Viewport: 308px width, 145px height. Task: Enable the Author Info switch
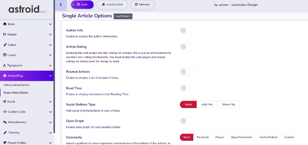click(187, 30)
